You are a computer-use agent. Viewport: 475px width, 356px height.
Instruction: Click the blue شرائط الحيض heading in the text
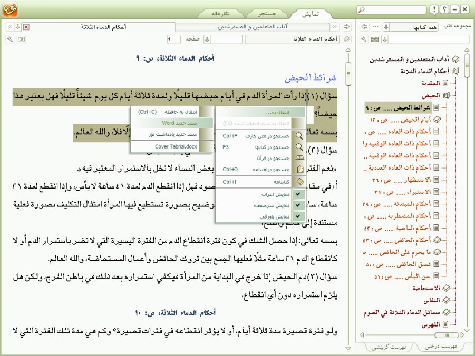(x=311, y=78)
